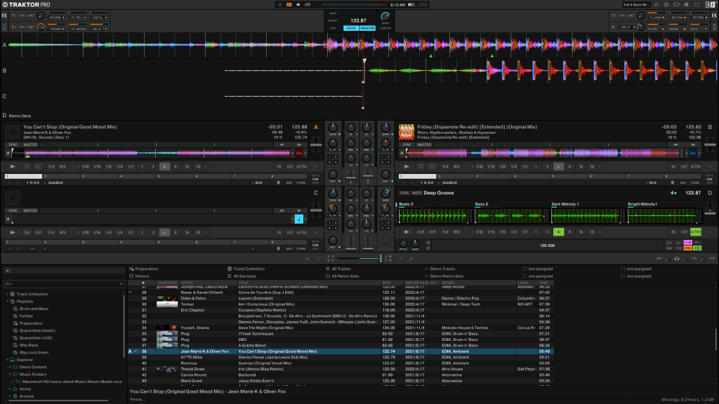This screenshot has height=404, width=719.
Task: Select loop size 8 on deck A
Action: coord(176,167)
